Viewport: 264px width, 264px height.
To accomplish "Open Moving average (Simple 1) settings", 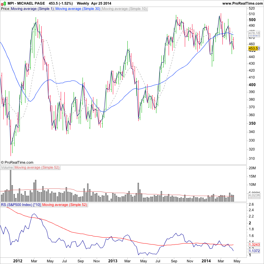I will (32, 9).
